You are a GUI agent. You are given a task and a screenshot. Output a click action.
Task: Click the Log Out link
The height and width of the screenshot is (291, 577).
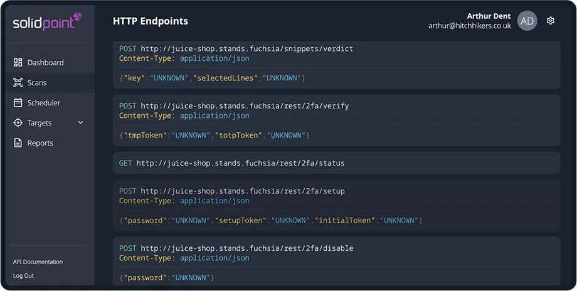(23, 275)
